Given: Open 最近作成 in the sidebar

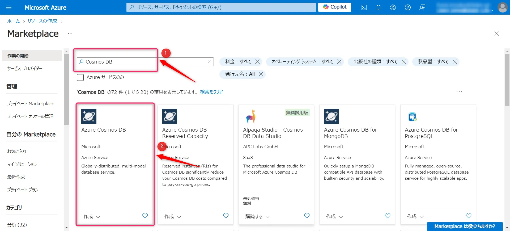Looking at the screenshot, I should (16, 177).
